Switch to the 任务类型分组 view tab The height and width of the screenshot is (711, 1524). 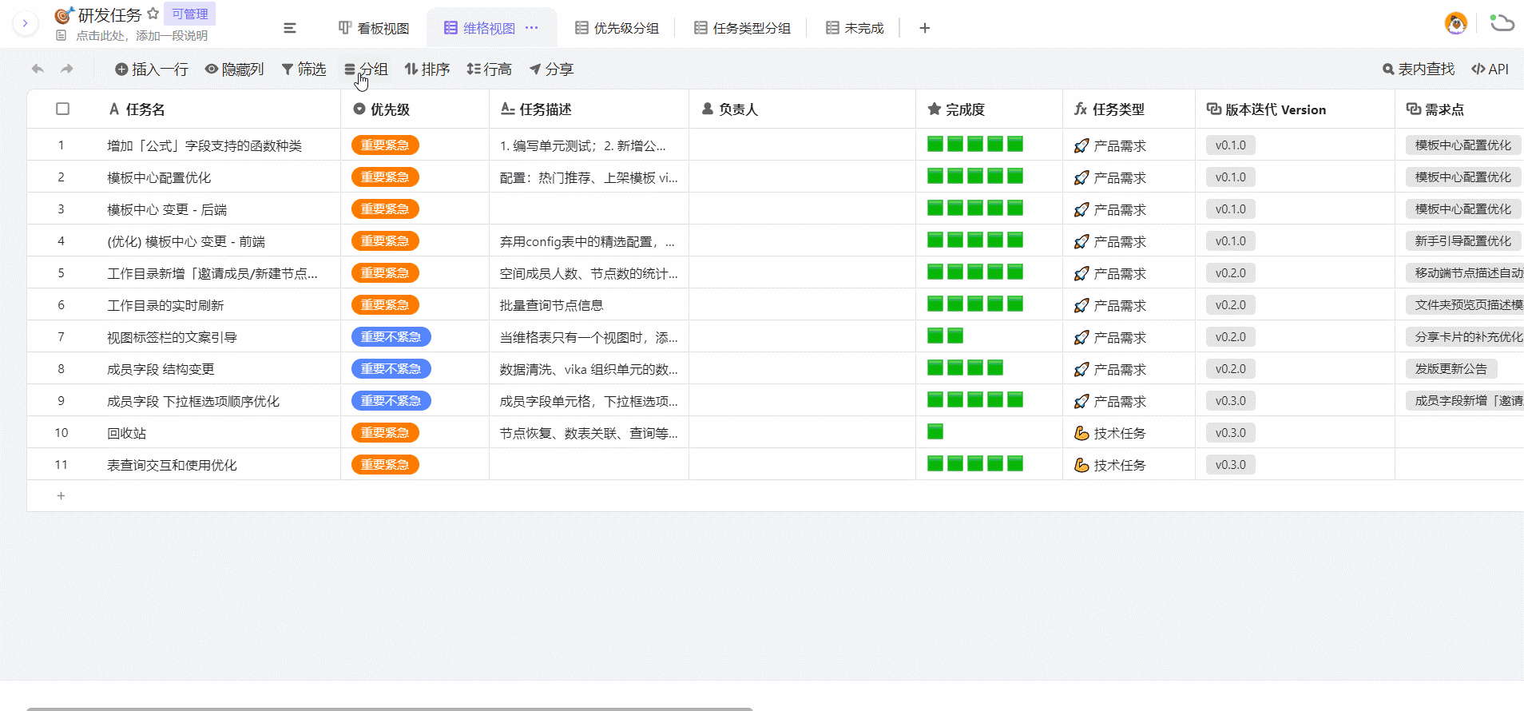743,28
